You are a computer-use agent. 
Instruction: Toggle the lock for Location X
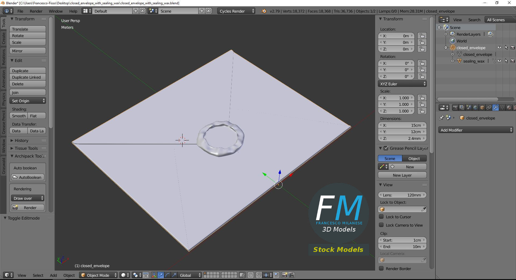pyautogui.click(x=422, y=36)
